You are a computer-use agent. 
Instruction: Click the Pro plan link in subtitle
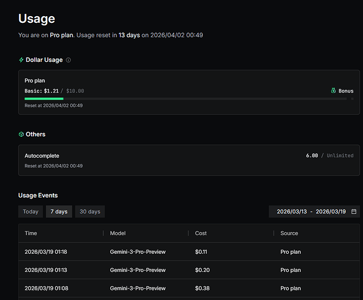tap(62, 35)
